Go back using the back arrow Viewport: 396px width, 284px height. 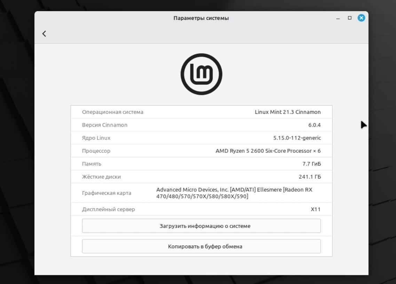(44, 34)
